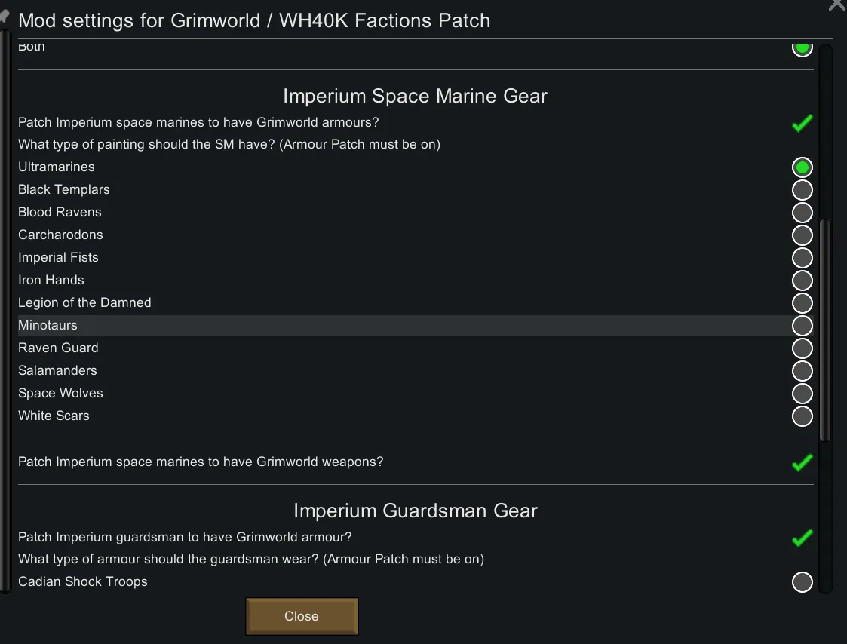Click the X icon at top right
847x644 pixels.
tap(837, 5)
